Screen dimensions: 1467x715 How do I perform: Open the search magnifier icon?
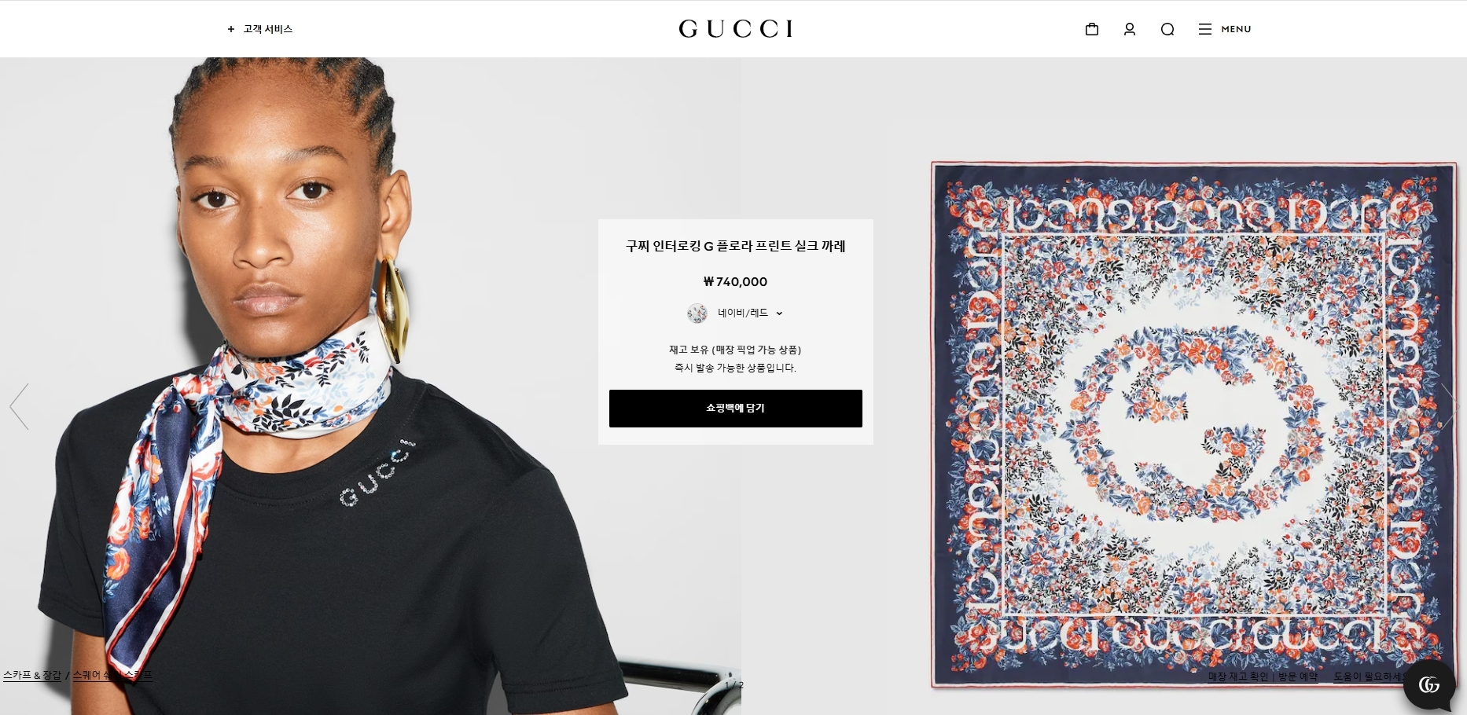[x=1167, y=29]
